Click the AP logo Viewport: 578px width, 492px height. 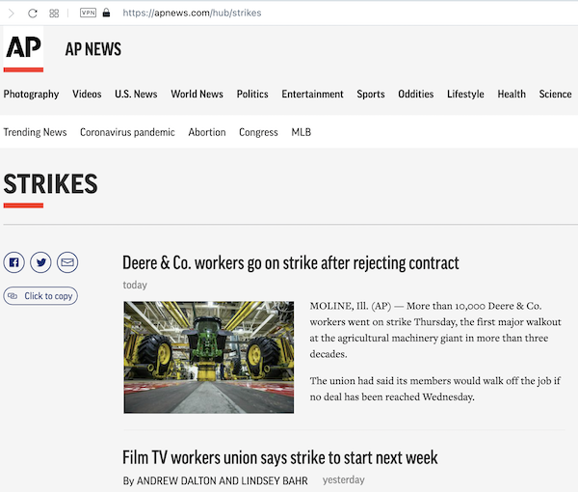23,49
